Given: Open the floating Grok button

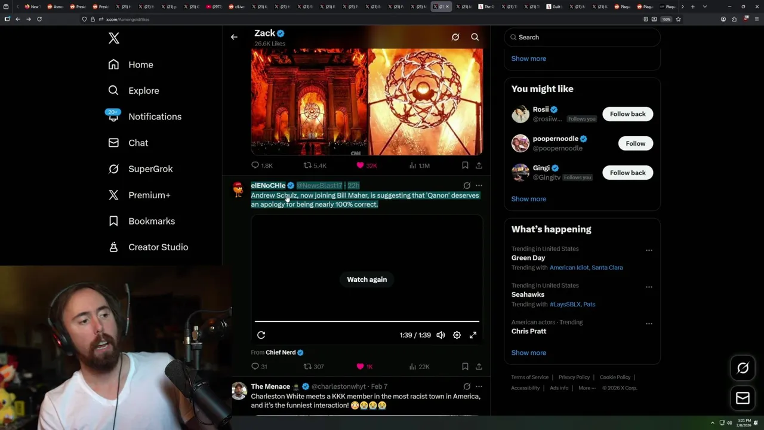Looking at the screenshot, I should (x=743, y=368).
